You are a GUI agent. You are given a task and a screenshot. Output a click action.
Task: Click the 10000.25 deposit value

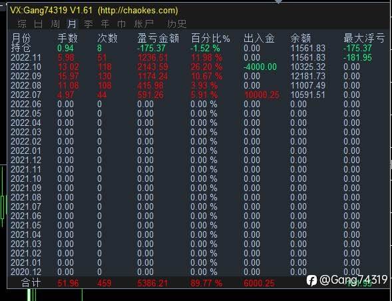(x=262, y=95)
